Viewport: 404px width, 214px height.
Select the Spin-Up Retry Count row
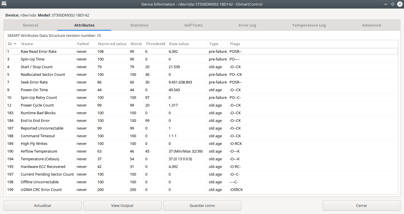(202, 97)
